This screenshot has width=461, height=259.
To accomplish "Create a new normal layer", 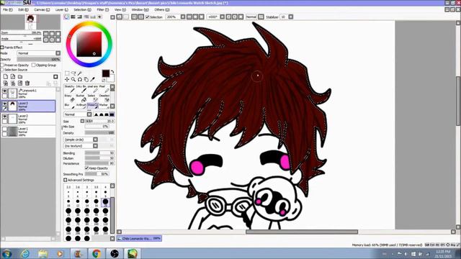I will point(5,77).
